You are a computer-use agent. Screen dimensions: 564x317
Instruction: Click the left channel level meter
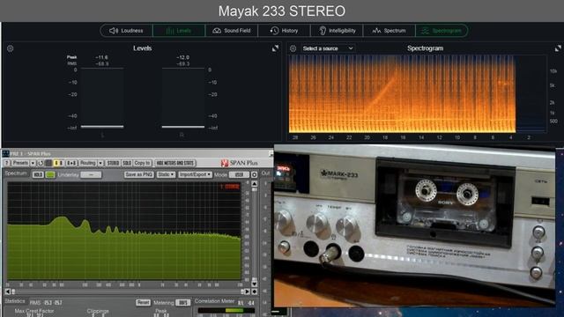pyautogui.click(x=102, y=98)
